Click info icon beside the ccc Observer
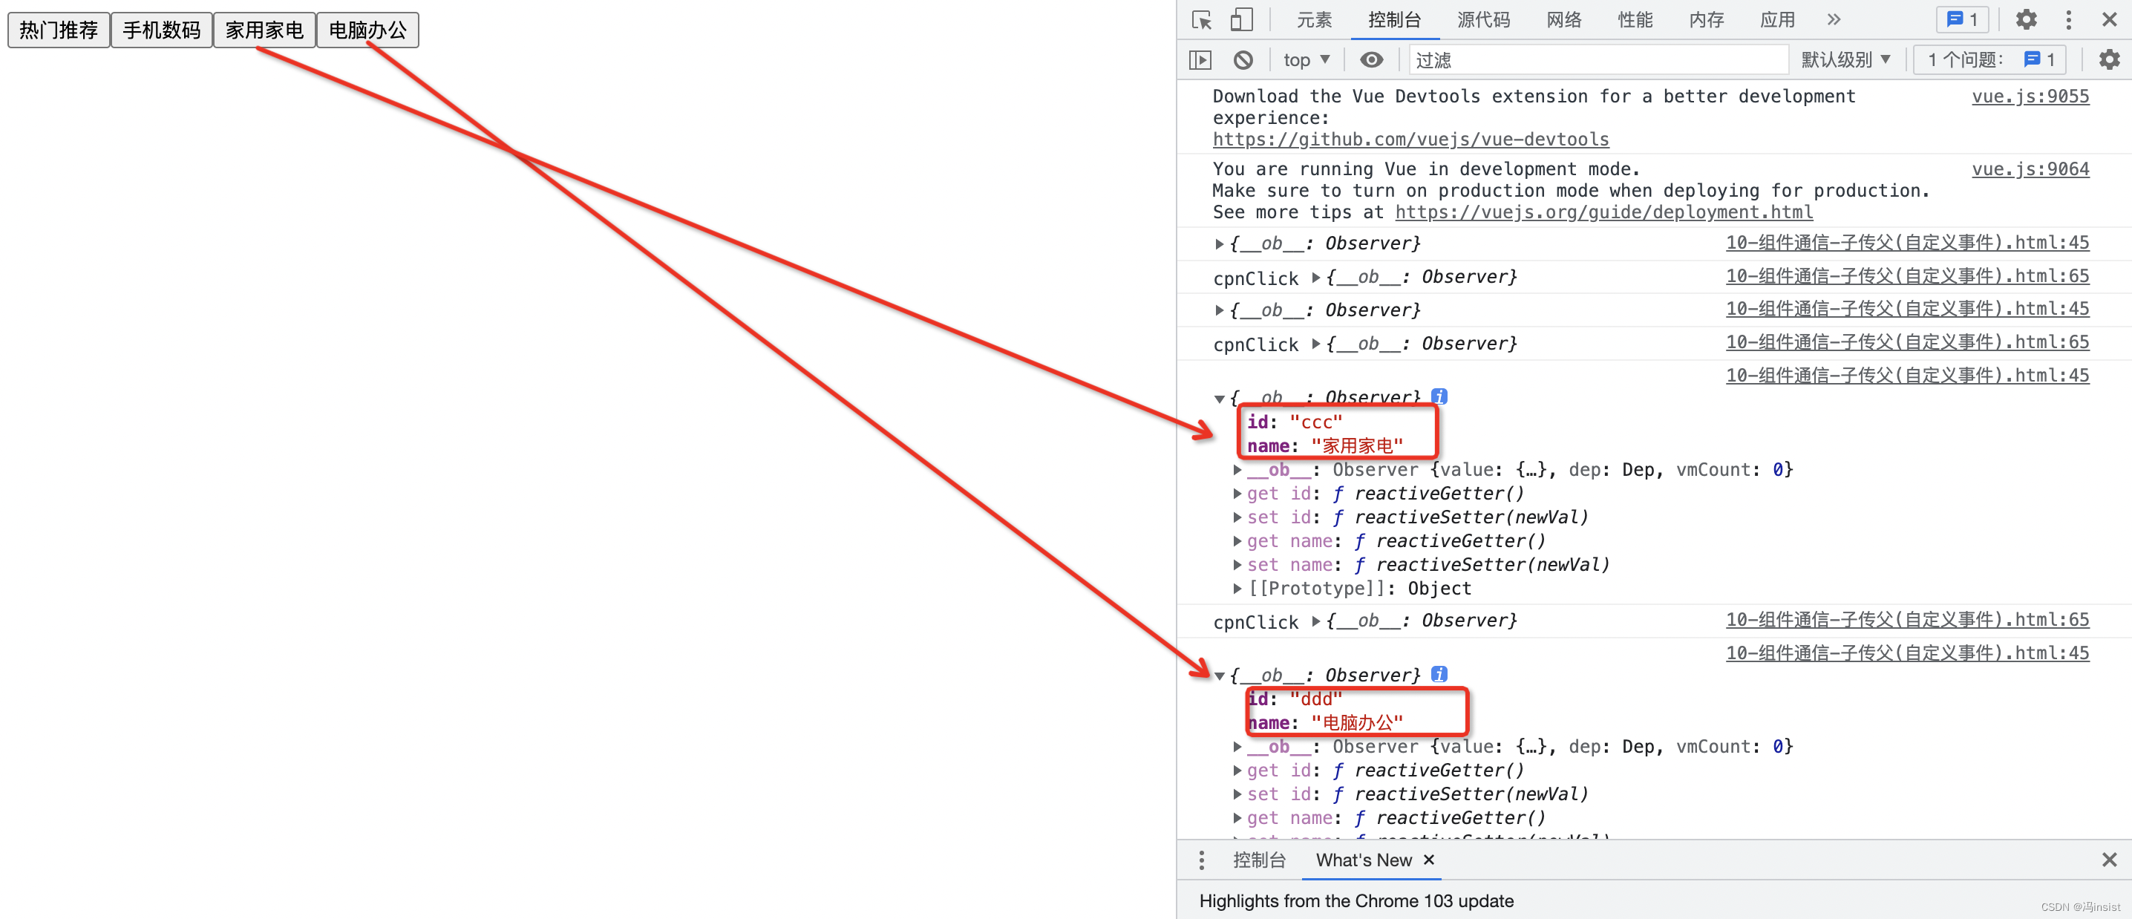 [1439, 396]
